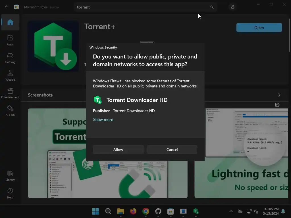This screenshot has width=291, height=218.
Task: Click the share icon below Screenshots
Action: point(277,105)
